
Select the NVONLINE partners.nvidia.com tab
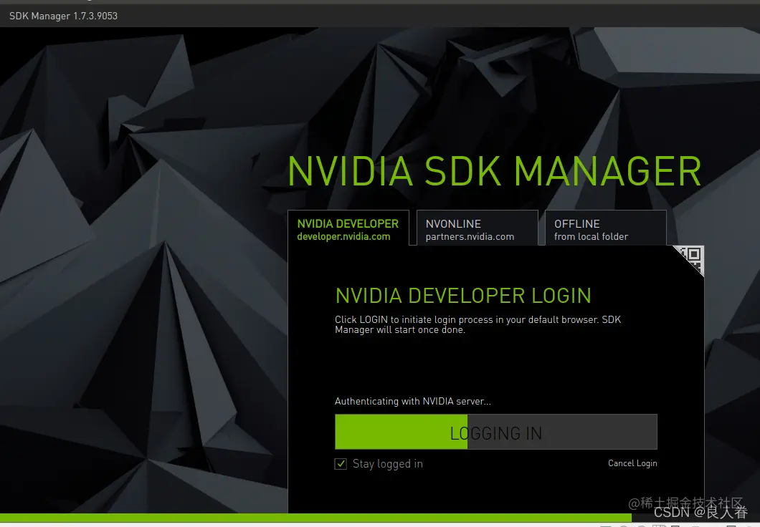tap(477, 228)
